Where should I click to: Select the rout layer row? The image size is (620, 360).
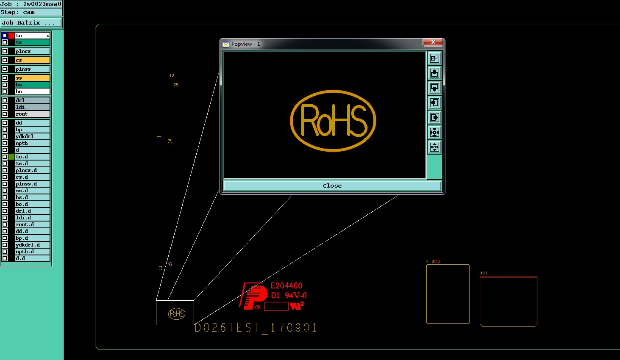click(x=33, y=114)
